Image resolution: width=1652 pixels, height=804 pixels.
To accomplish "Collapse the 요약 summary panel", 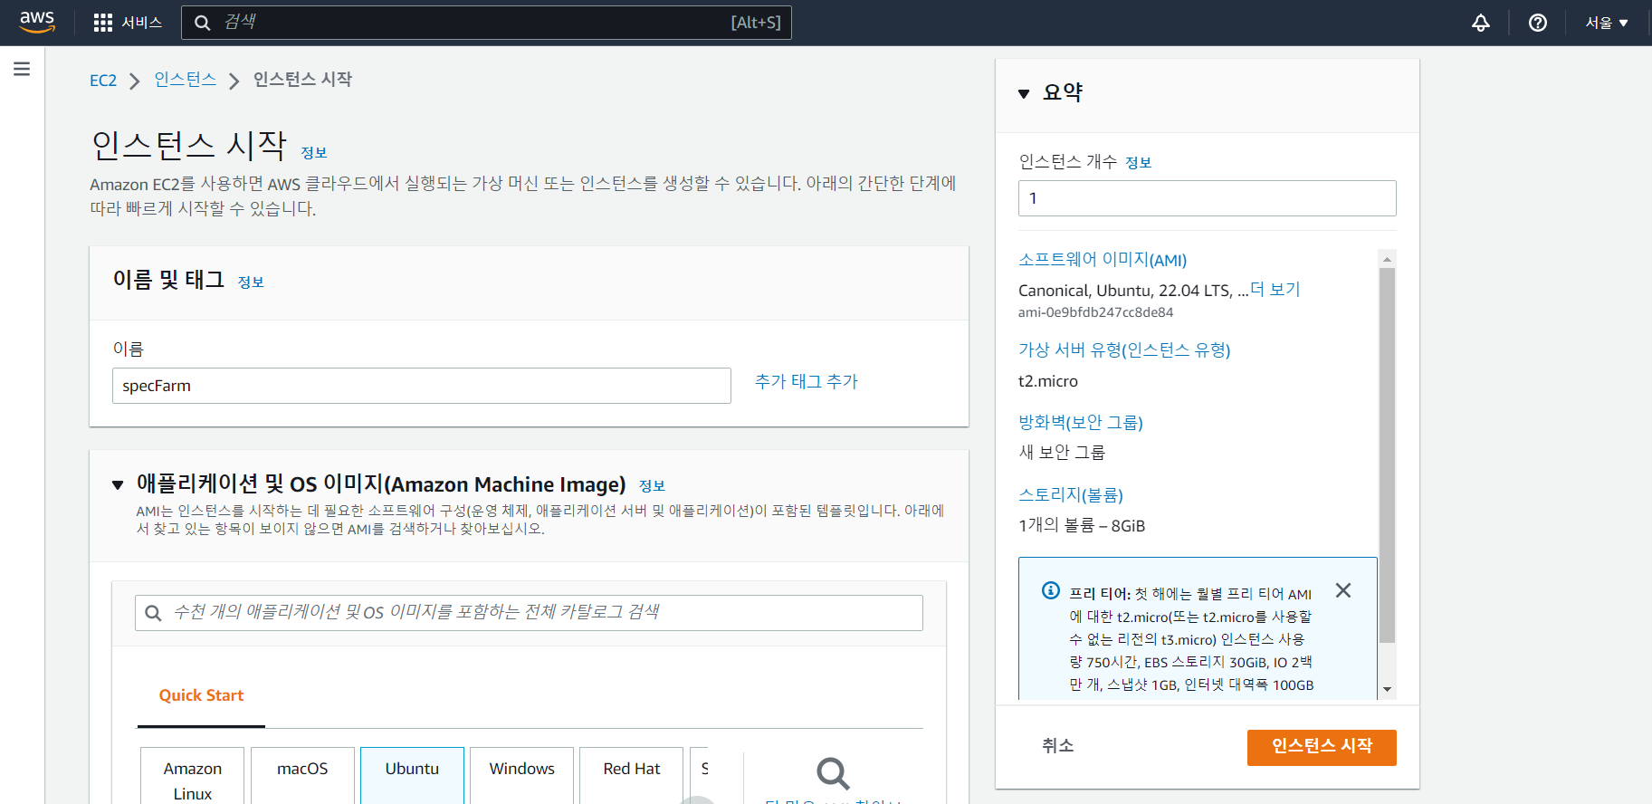I will (x=1024, y=93).
